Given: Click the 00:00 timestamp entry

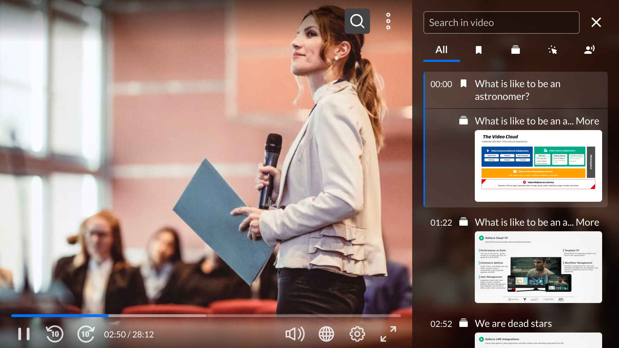Looking at the screenshot, I should tap(441, 84).
